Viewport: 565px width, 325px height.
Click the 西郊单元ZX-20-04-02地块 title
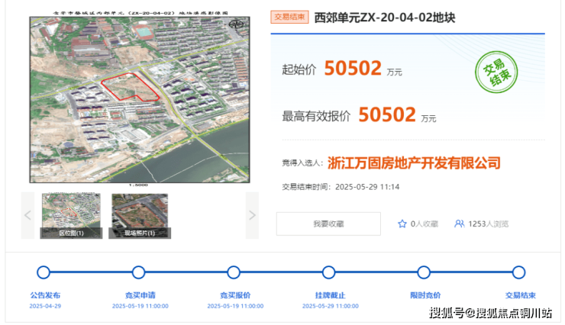point(385,18)
